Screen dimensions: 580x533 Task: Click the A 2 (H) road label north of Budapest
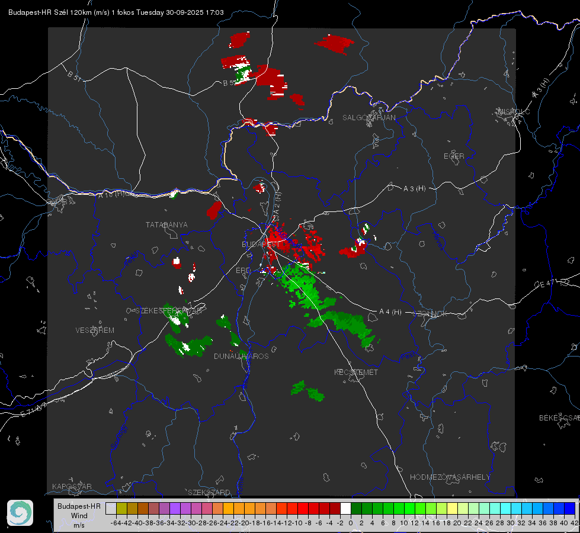[277, 203]
